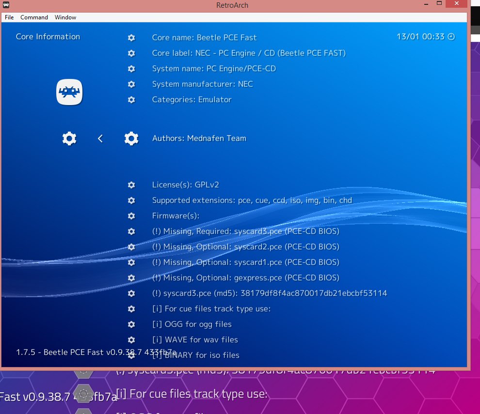Click the gear icon beside Core name
The width and height of the screenshot is (480, 414).
[x=131, y=38]
